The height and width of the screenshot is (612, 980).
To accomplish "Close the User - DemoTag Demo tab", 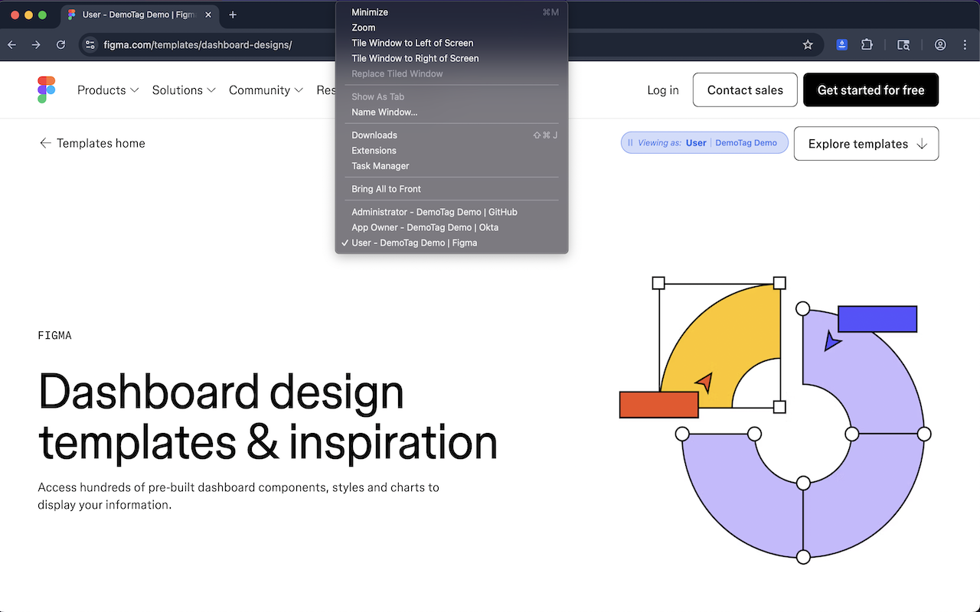I will (x=208, y=15).
